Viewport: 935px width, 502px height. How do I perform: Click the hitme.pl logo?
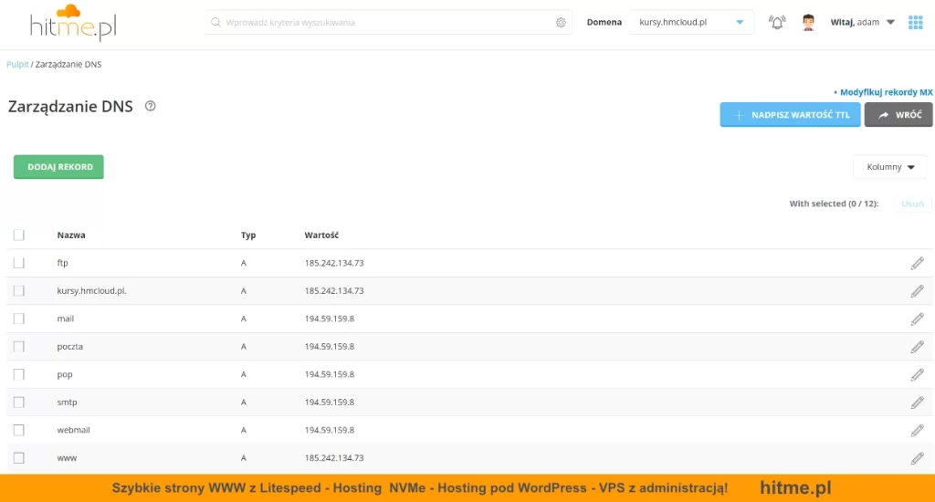[x=73, y=22]
